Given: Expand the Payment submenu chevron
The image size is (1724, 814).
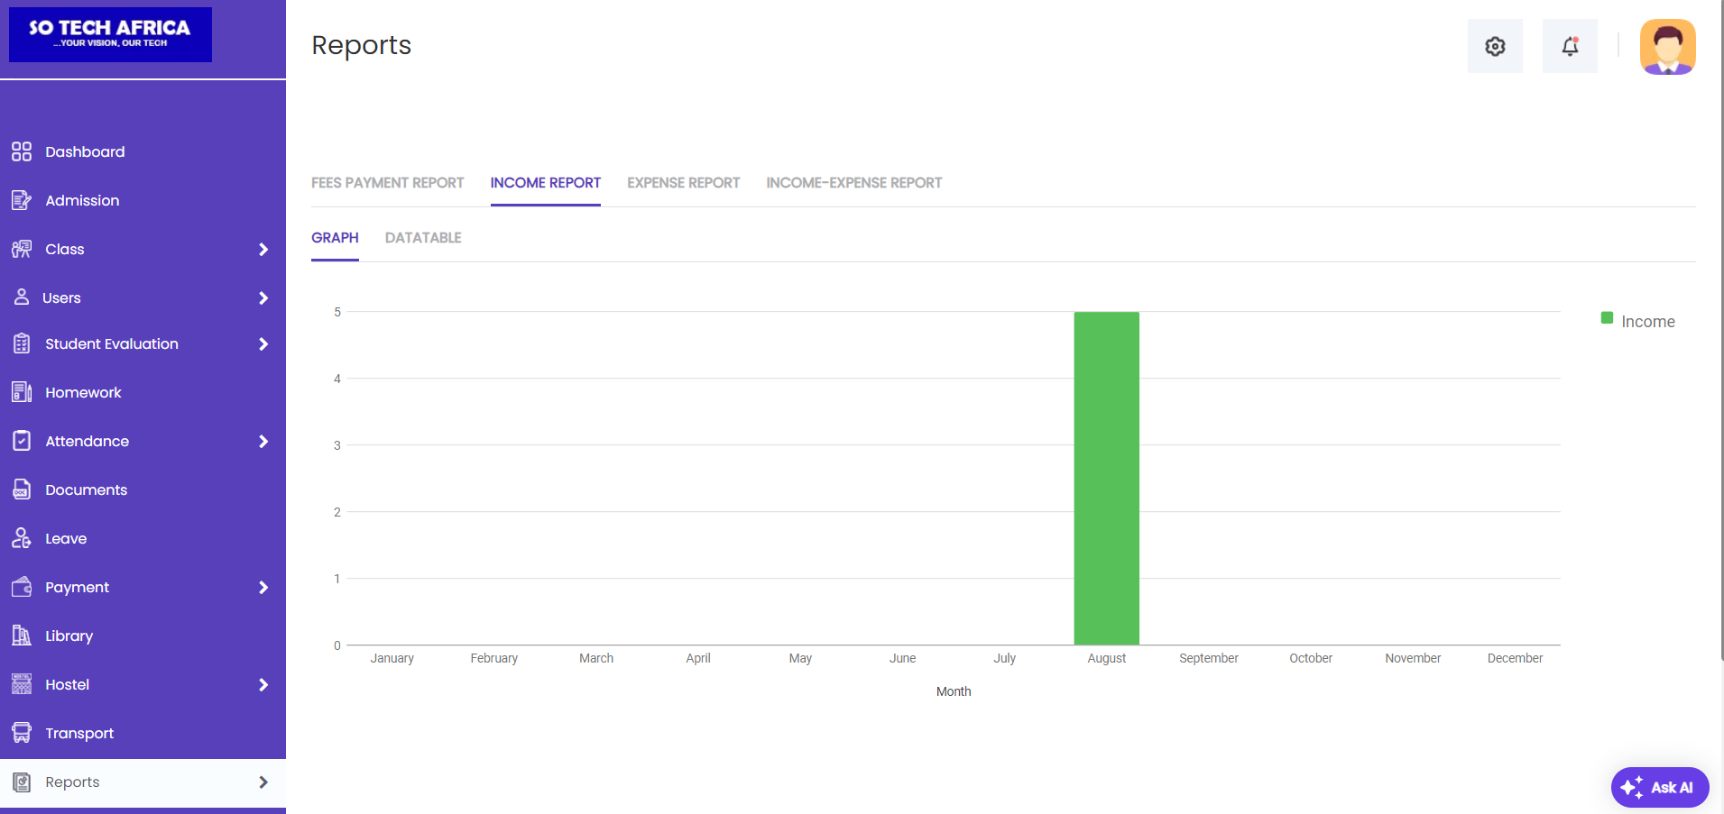Looking at the screenshot, I should point(263,588).
